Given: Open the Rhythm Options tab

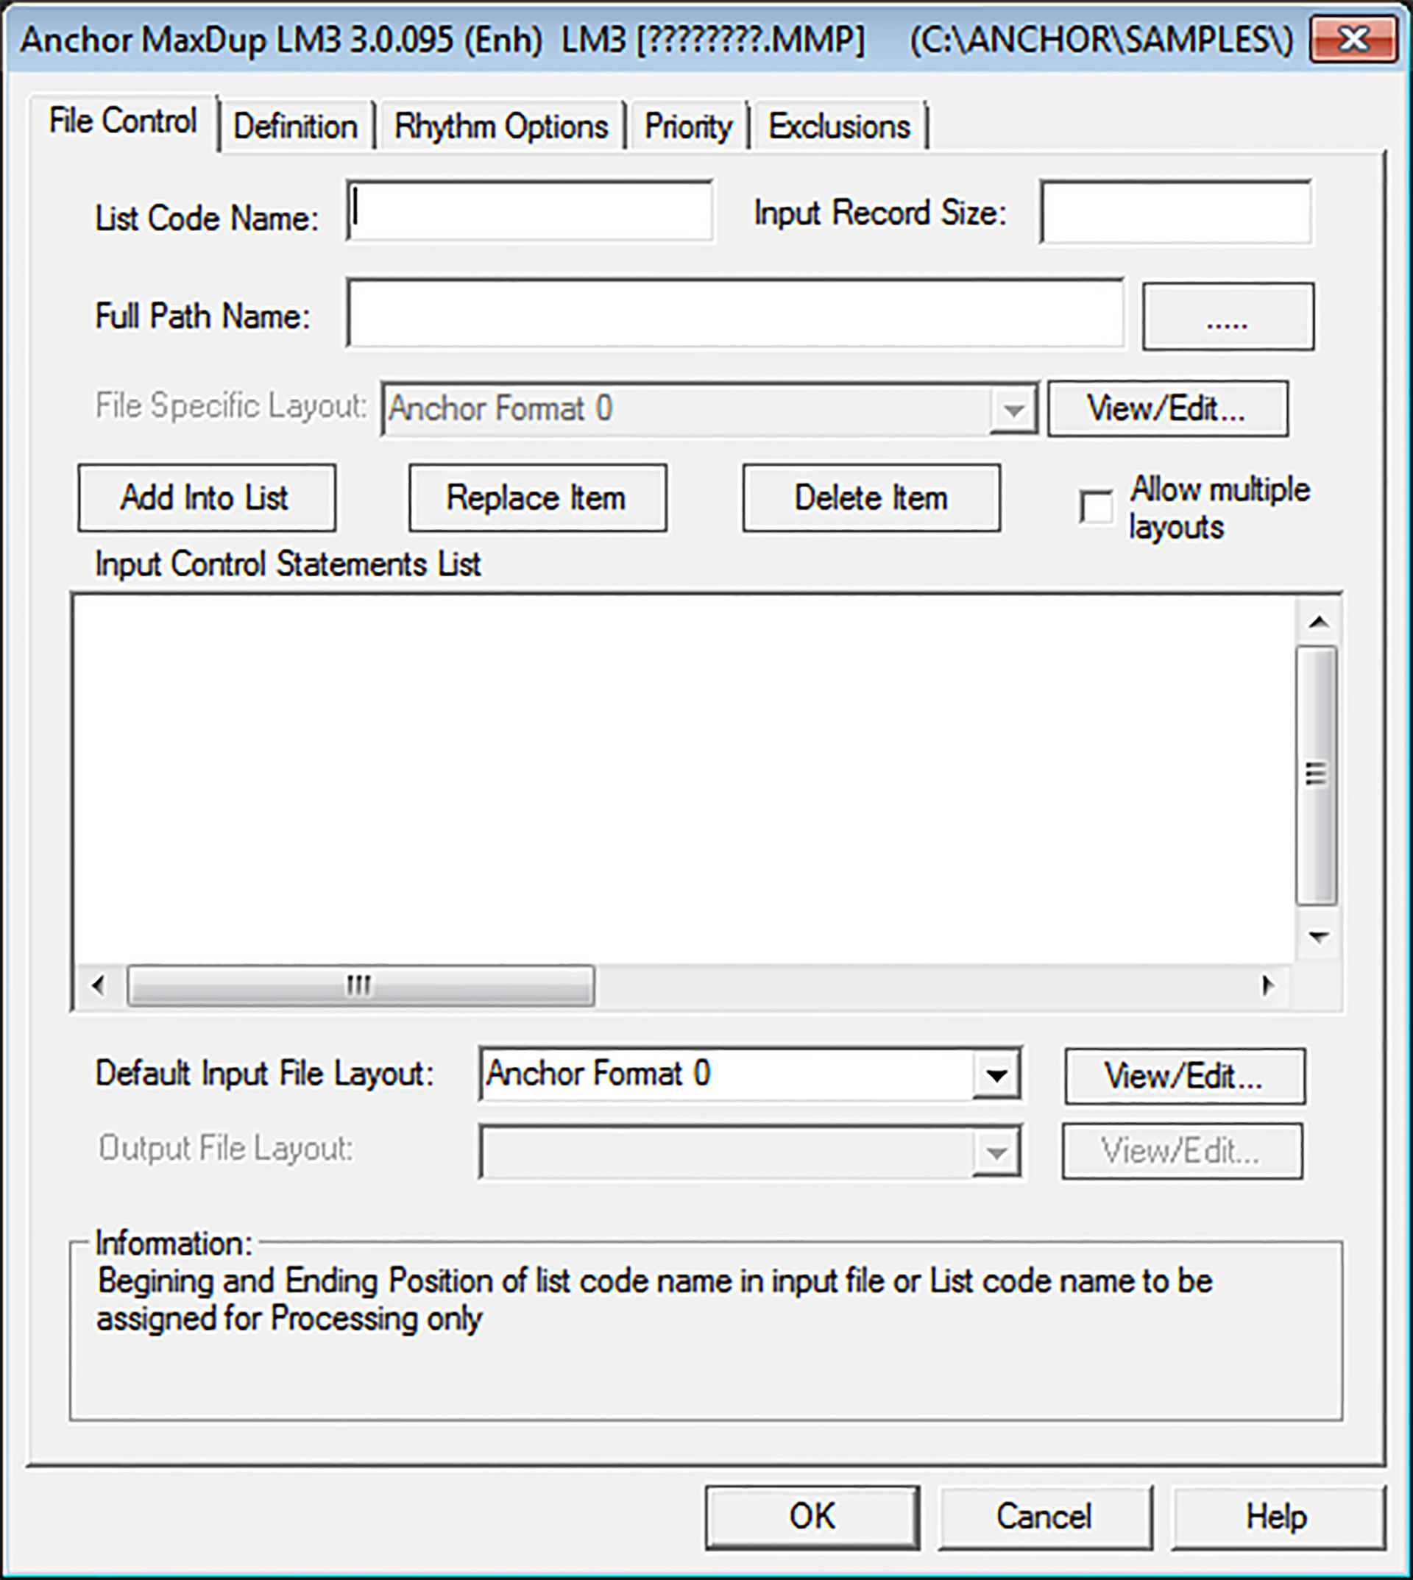Looking at the screenshot, I should 501,127.
